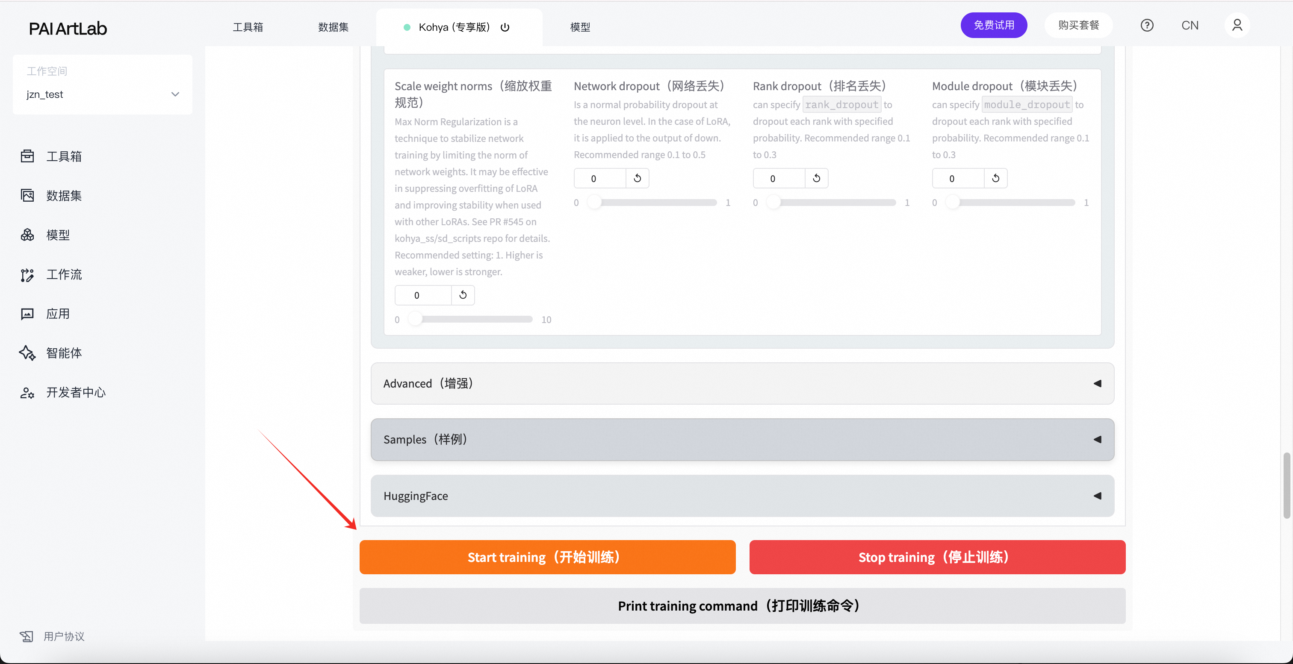Click the dataset icon in the sidebar
The width and height of the screenshot is (1293, 664).
(x=27, y=196)
